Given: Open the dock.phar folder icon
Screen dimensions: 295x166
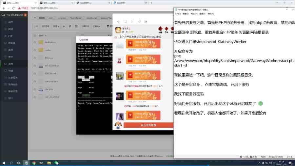Looking at the screenshot, I should [41, 42].
